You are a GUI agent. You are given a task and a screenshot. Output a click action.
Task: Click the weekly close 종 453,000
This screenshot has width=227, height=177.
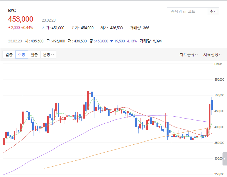click(x=99, y=41)
